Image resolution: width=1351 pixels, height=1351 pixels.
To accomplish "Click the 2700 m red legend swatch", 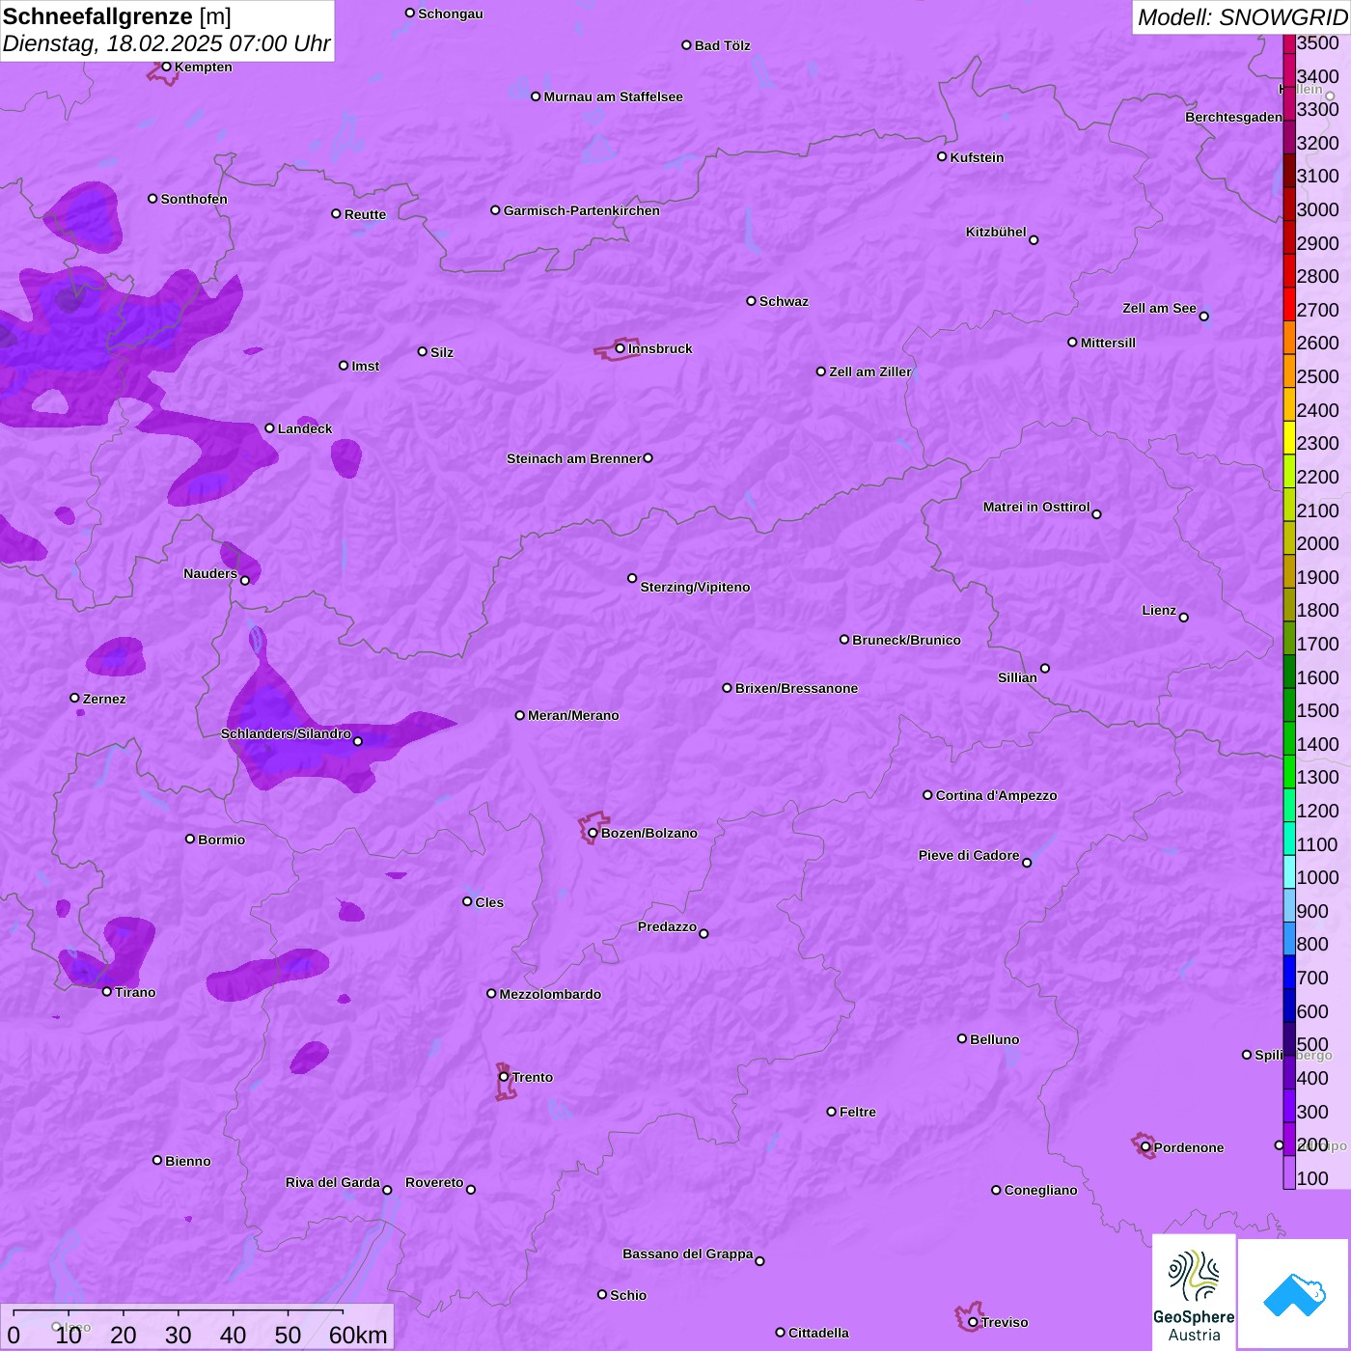I will [x=1289, y=303].
